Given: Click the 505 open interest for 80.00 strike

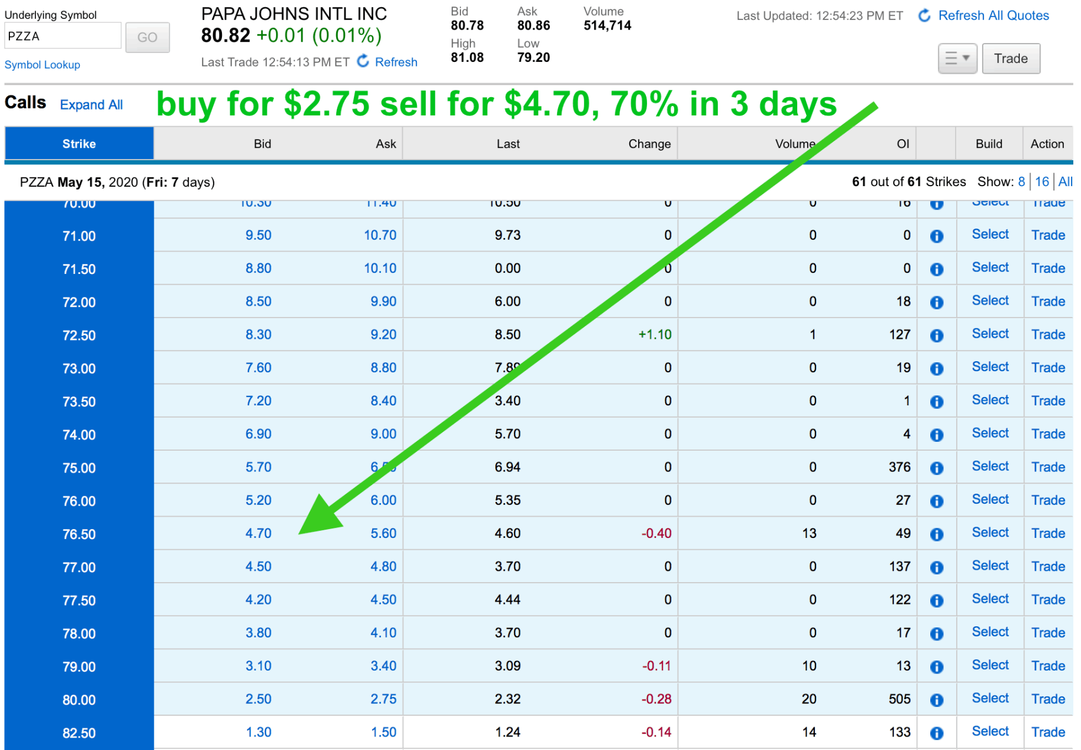Looking at the screenshot, I should pos(900,699).
